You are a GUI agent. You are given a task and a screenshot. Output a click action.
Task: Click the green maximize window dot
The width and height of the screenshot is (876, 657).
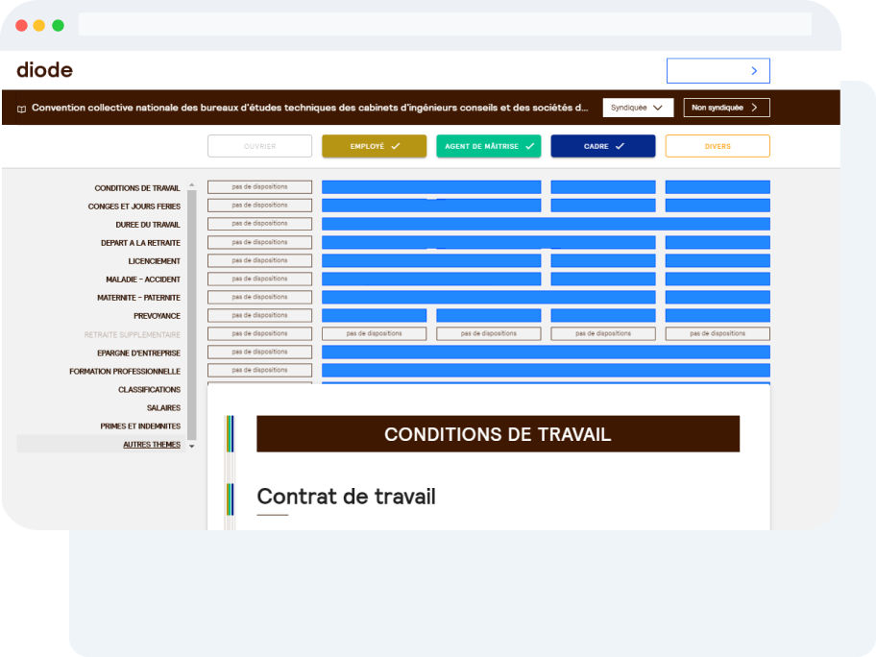(x=58, y=26)
